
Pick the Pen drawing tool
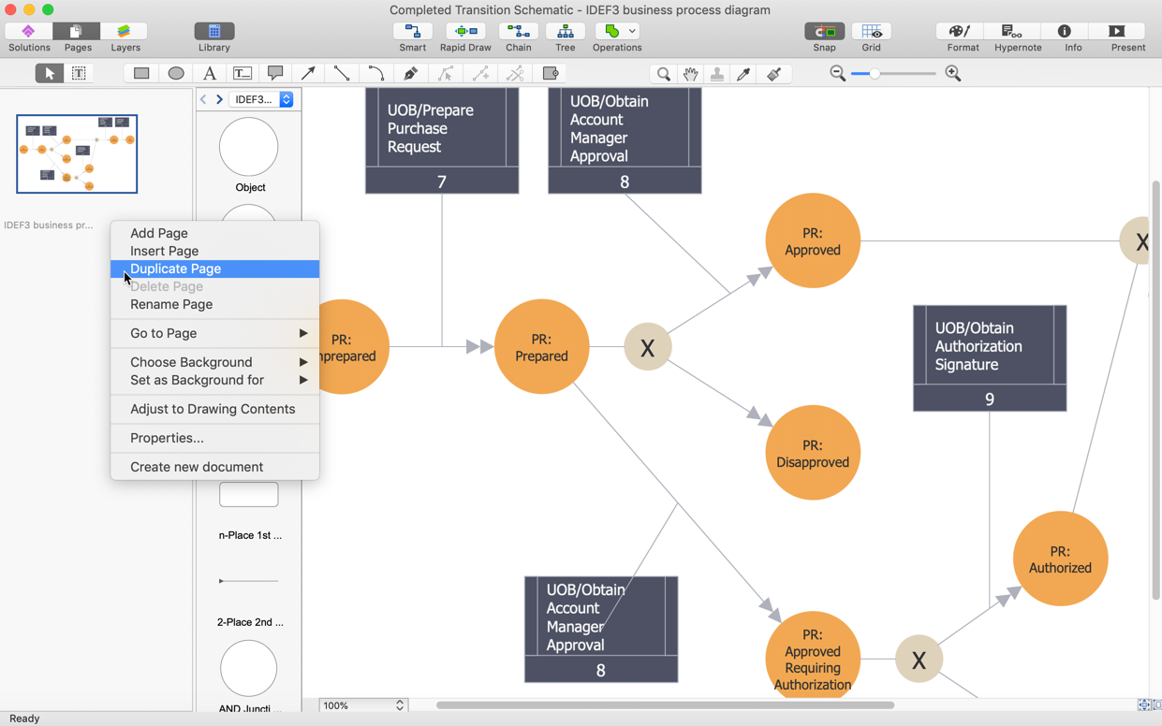click(x=410, y=73)
